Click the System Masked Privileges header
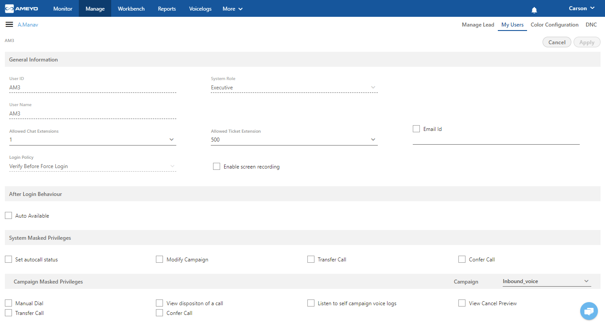The width and height of the screenshot is (605, 326). point(302,238)
